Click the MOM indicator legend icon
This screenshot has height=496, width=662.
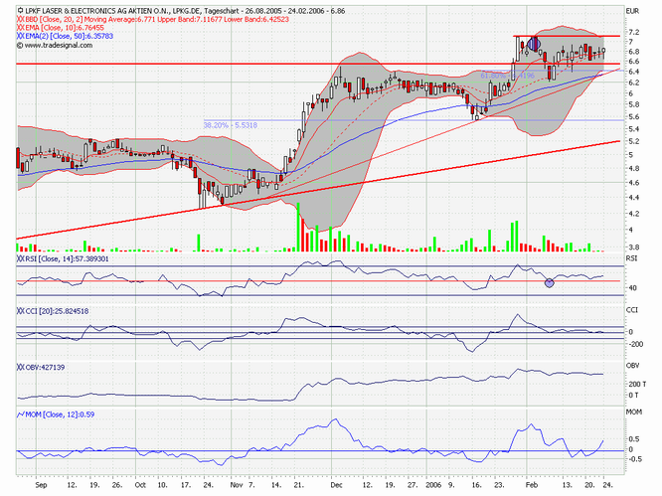[20, 414]
